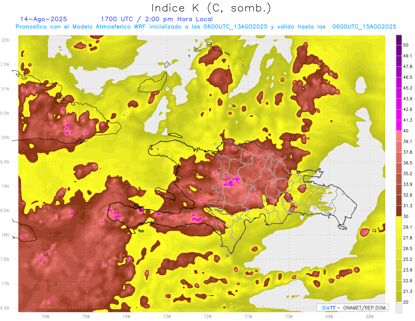Click the bright magenta color bar segment above 40
Screen dimensions: 415x321
[399, 125]
